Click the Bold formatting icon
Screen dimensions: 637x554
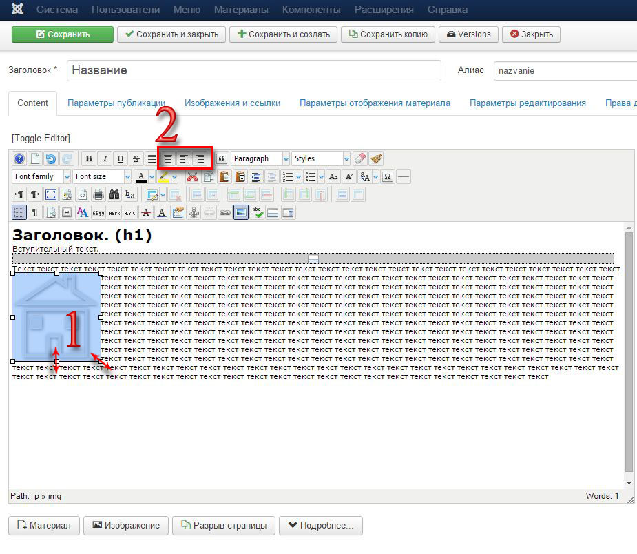[88, 159]
